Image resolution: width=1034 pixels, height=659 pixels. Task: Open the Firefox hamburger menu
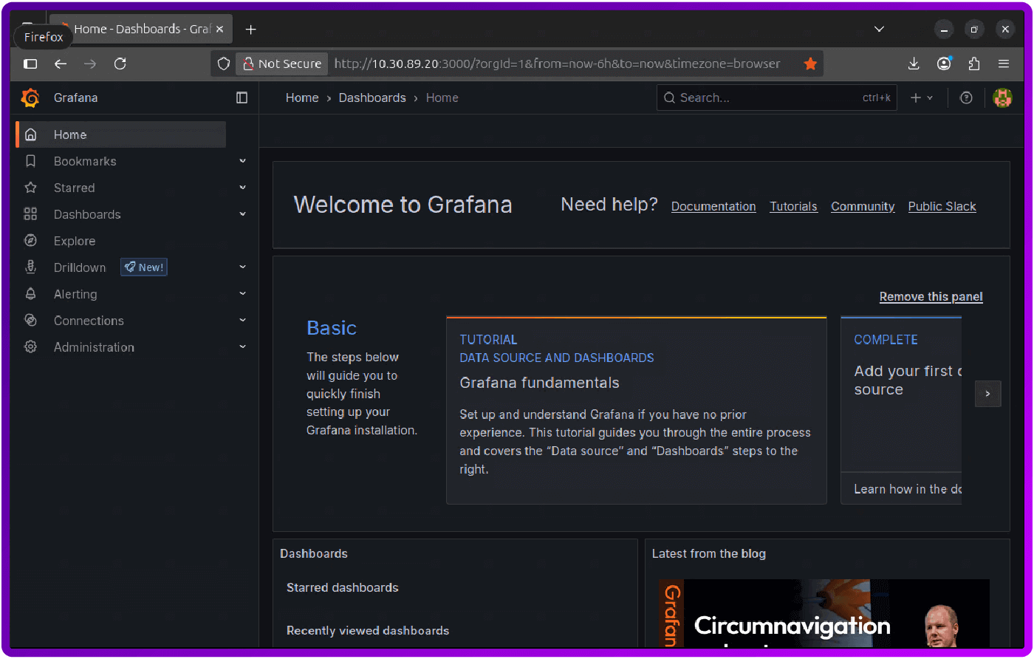[x=1004, y=64]
